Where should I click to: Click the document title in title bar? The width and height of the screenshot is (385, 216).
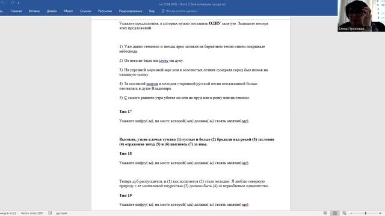coord(192,4)
